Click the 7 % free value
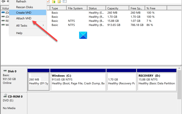The height and width of the screenshot is (114, 182). tap(149, 21)
